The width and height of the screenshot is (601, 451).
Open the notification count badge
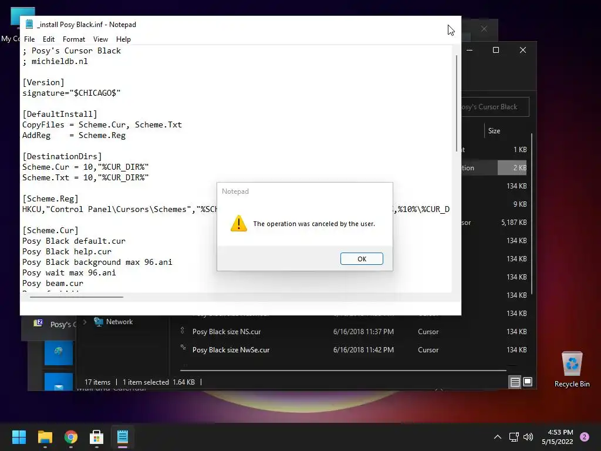click(585, 437)
